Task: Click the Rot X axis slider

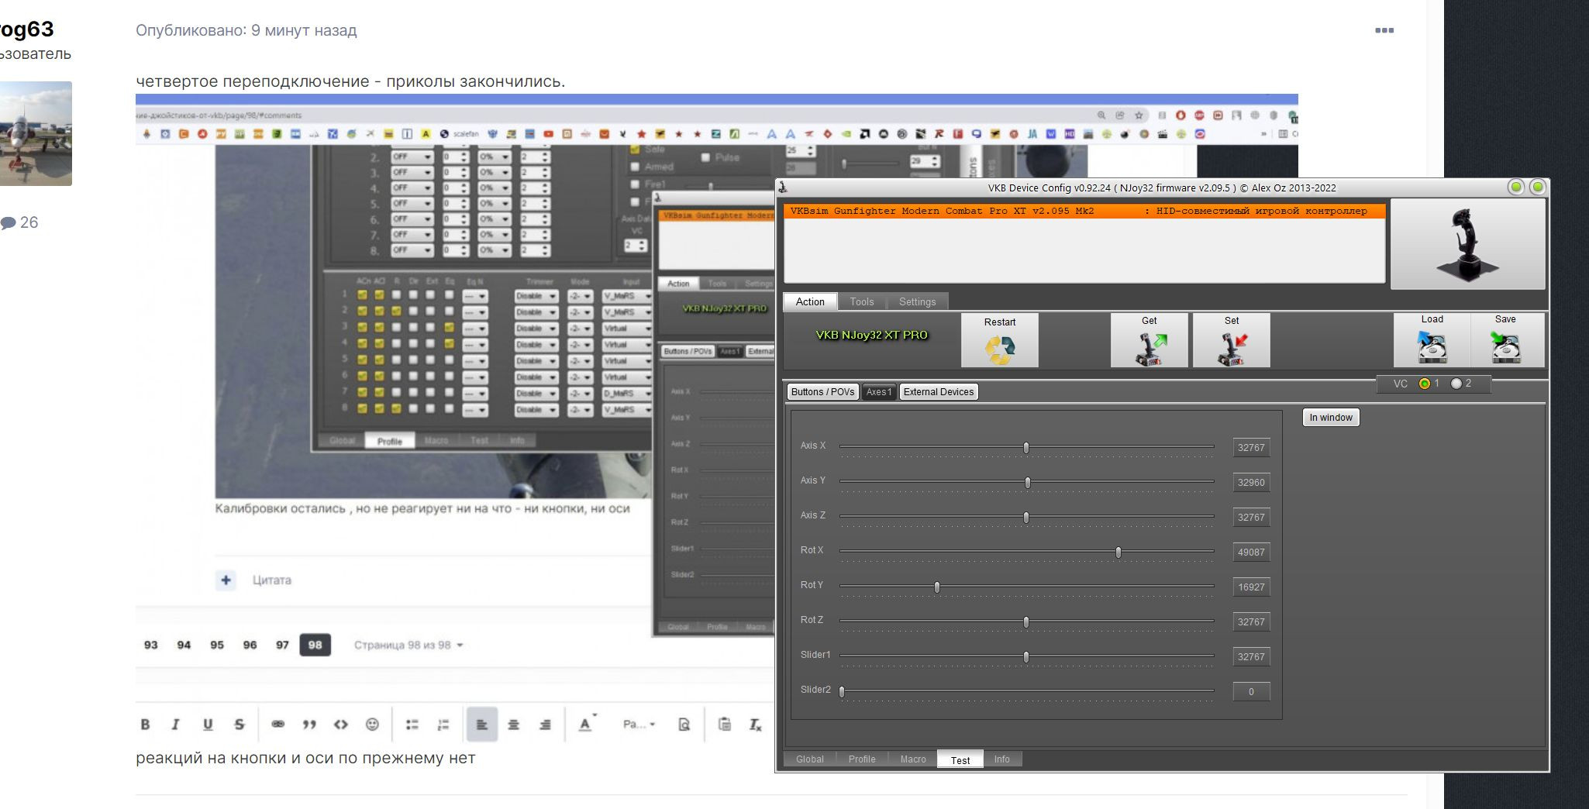Action: click(1026, 552)
